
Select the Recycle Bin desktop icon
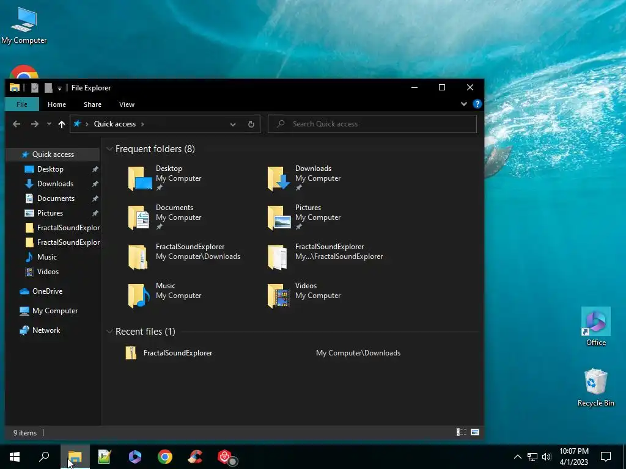click(595, 388)
